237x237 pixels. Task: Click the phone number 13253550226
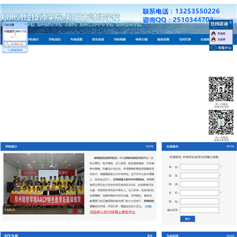click(x=197, y=11)
